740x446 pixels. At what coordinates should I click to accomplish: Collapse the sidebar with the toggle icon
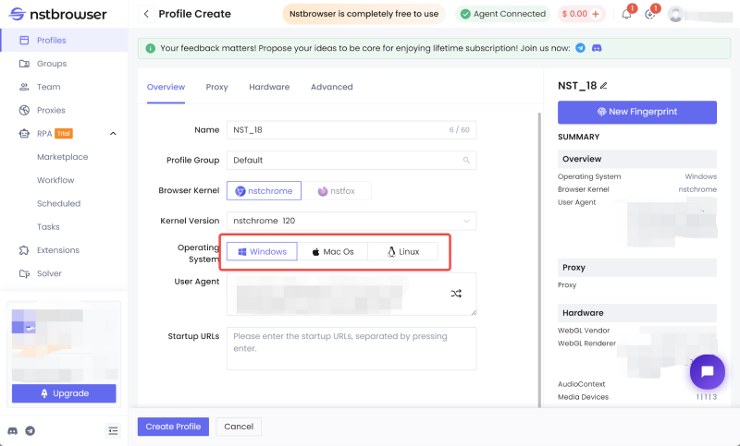click(113, 431)
